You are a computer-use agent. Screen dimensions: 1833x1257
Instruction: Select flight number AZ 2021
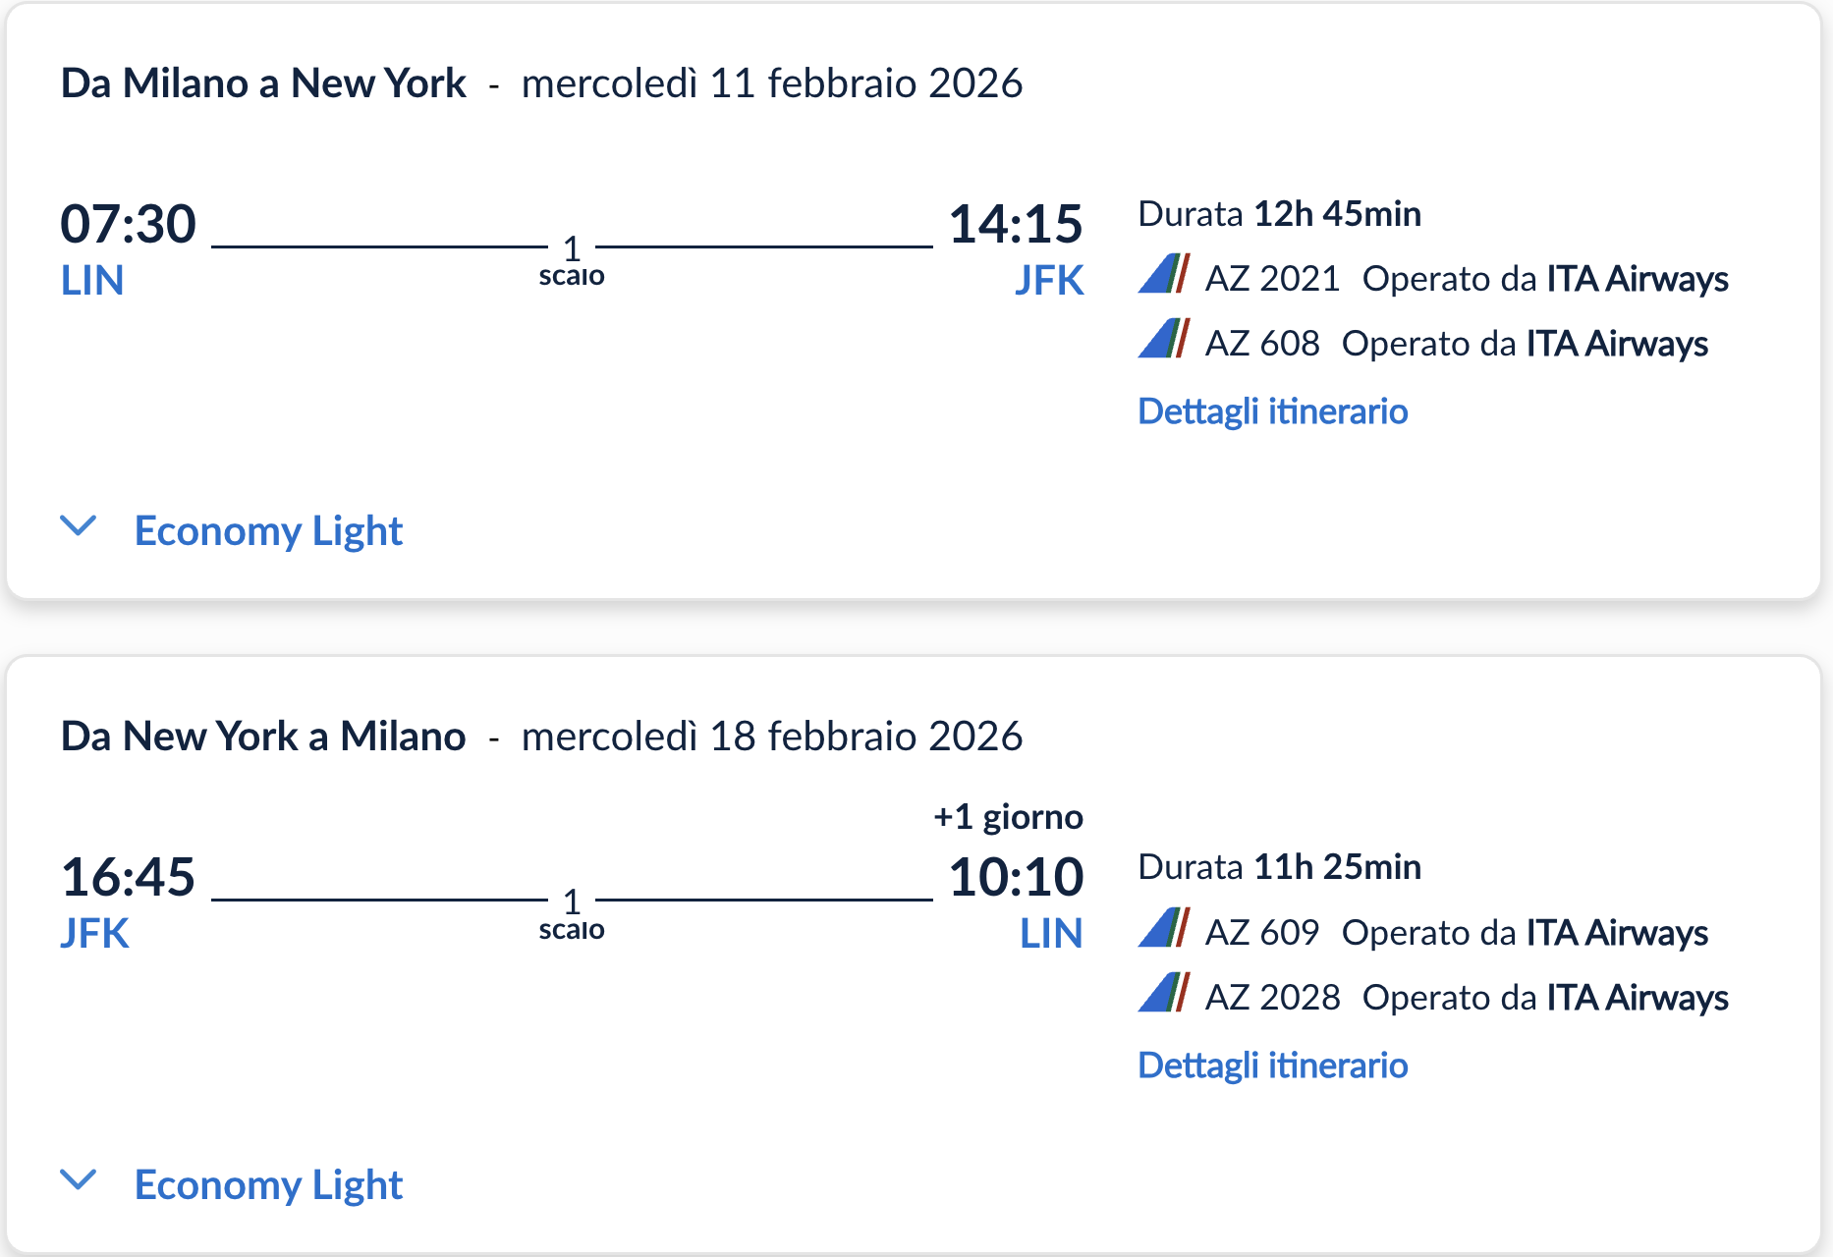click(1272, 278)
